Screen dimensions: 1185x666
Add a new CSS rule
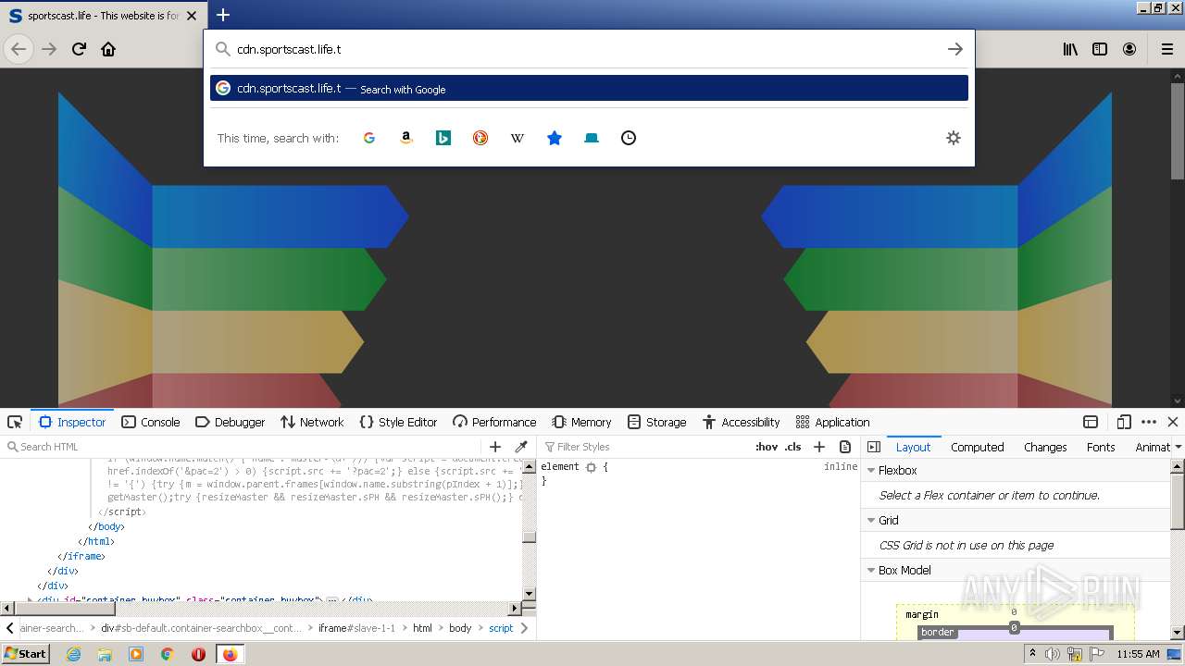(x=819, y=447)
